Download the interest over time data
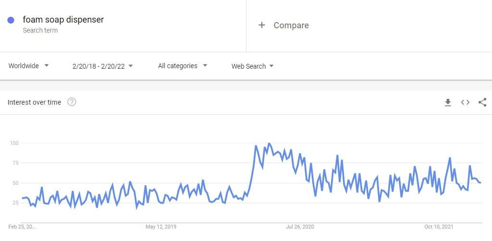 click(x=448, y=102)
